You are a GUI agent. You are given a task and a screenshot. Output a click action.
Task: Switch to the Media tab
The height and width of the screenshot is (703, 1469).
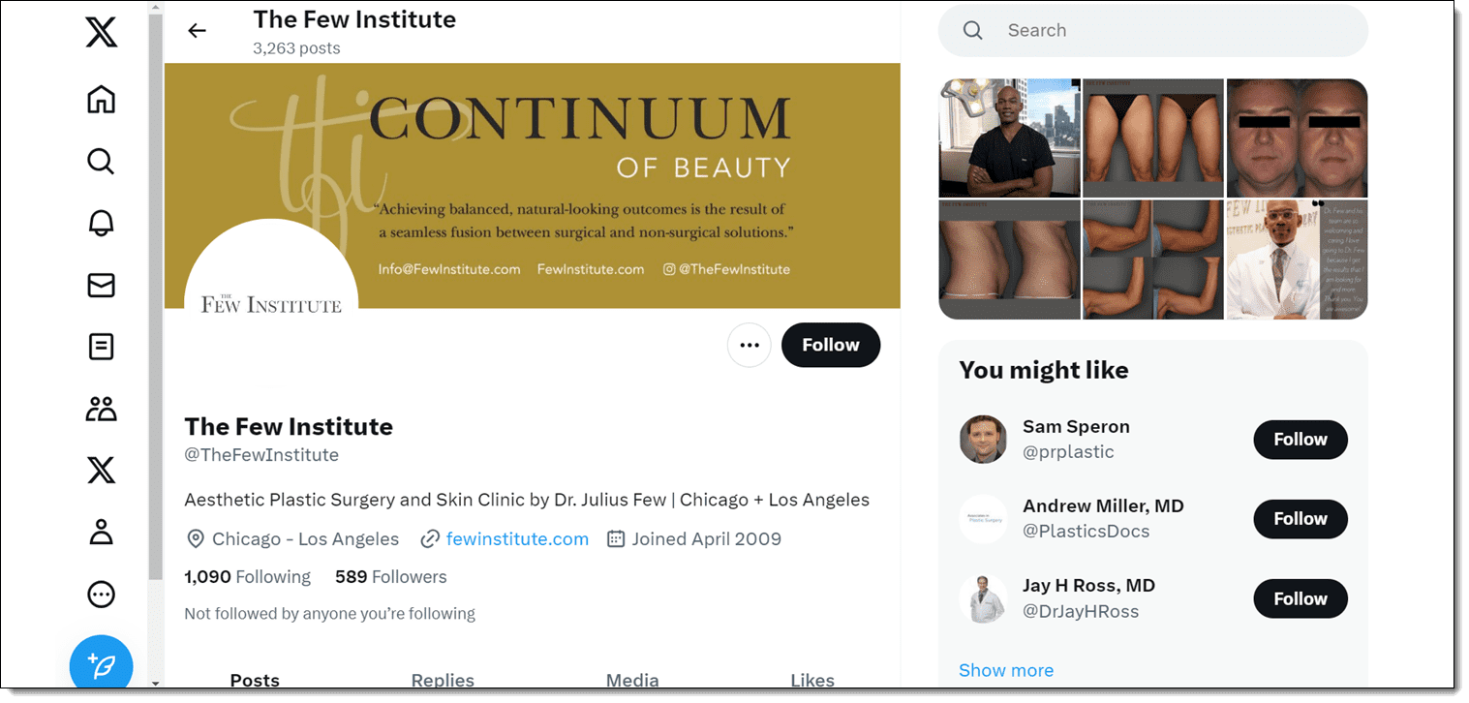632,680
